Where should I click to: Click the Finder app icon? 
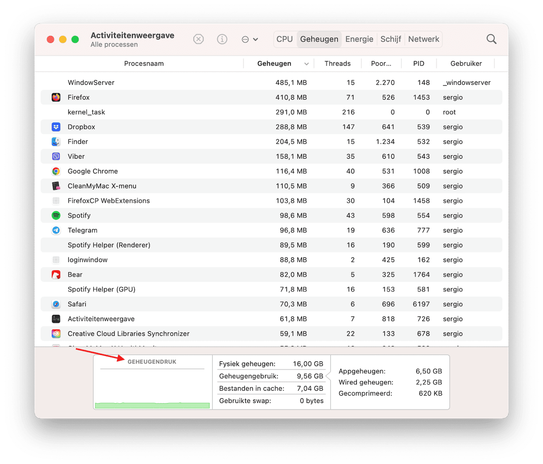click(56, 142)
